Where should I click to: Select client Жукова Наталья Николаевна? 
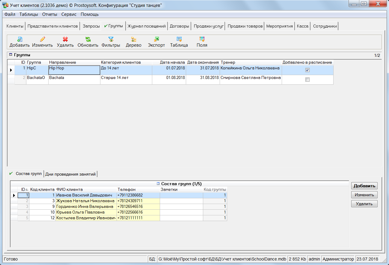[86, 201]
